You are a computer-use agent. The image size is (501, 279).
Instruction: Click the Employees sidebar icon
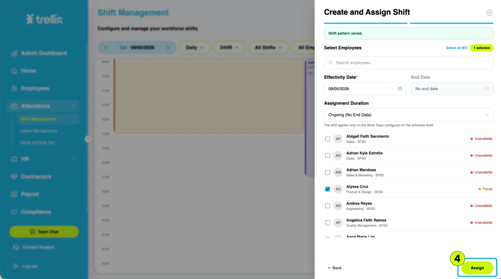coord(14,88)
